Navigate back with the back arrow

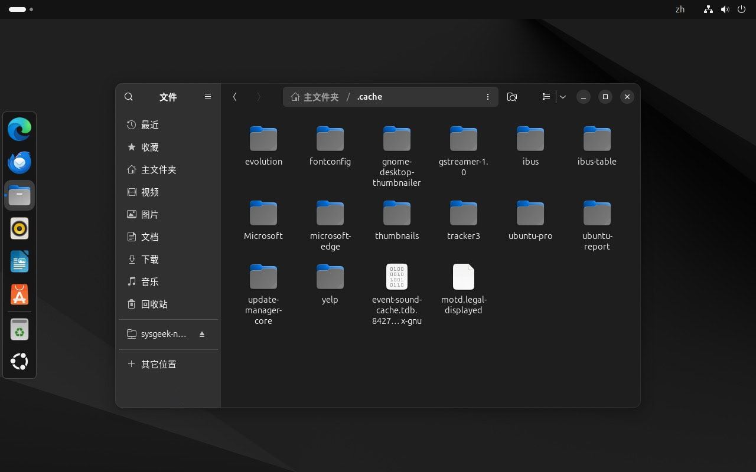(x=234, y=97)
